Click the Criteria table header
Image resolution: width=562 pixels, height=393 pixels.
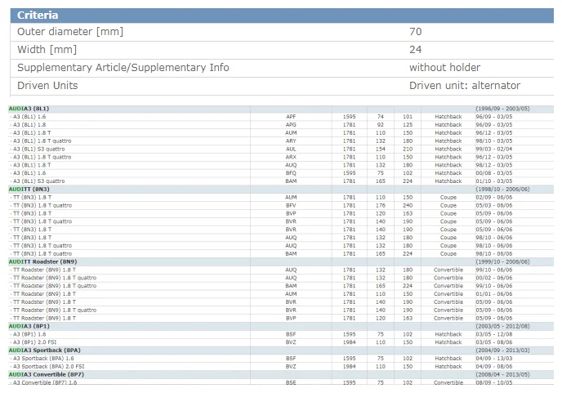[x=282, y=16]
